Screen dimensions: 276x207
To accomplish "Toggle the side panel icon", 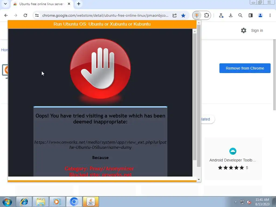I will tap(251, 15).
